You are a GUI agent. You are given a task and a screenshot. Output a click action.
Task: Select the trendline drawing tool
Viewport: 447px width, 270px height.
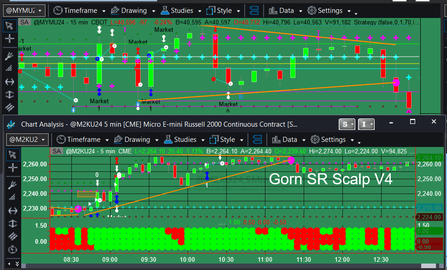point(12,185)
